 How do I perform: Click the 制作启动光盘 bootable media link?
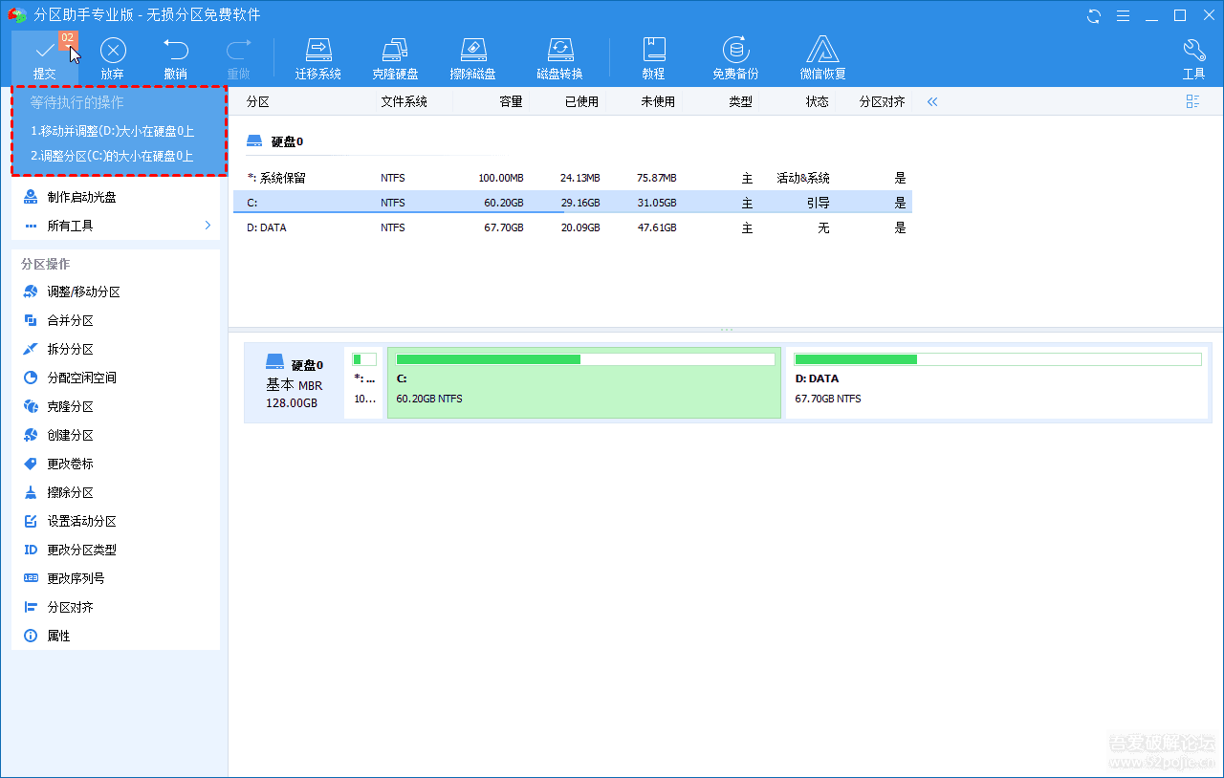[x=81, y=197]
